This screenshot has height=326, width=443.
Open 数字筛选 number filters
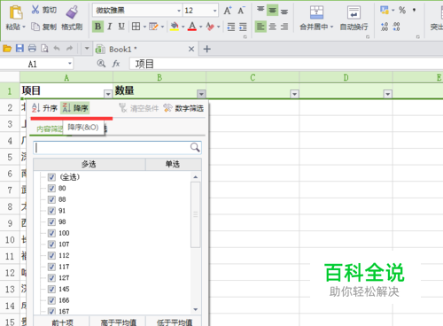pyautogui.click(x=183, y=108)
